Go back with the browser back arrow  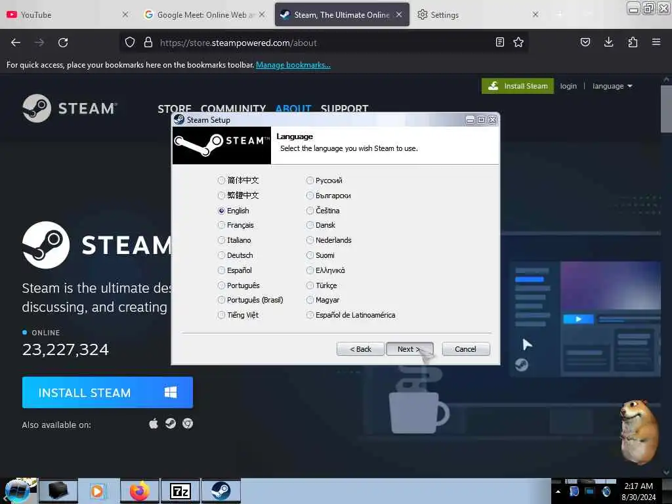point(16,43)
